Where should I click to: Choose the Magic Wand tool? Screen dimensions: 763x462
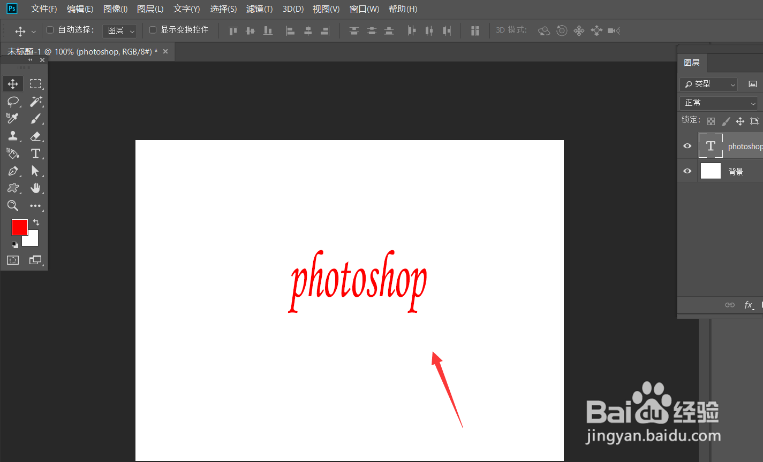(35, 101)
